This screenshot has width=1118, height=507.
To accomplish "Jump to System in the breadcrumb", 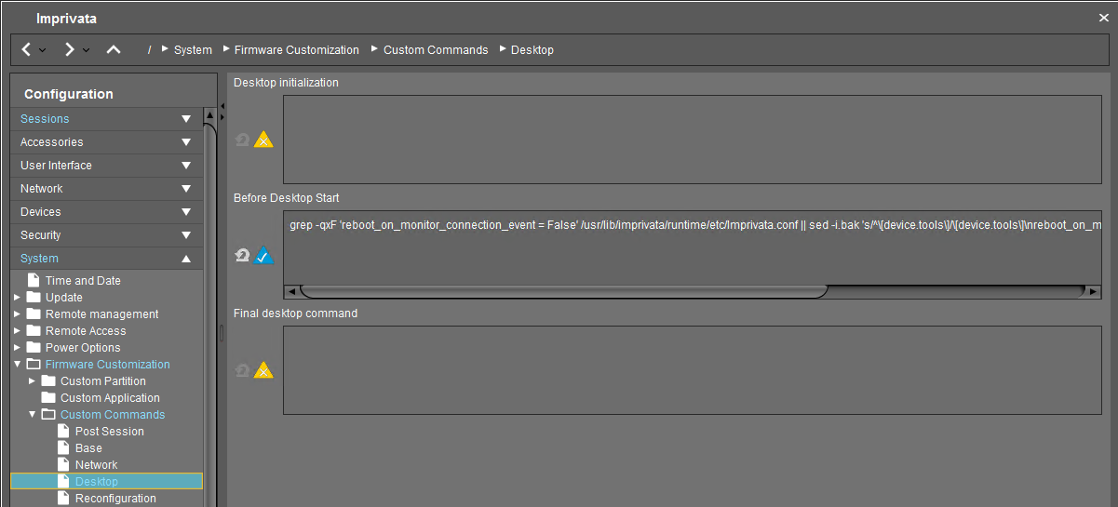I will (x=193, y=50).
